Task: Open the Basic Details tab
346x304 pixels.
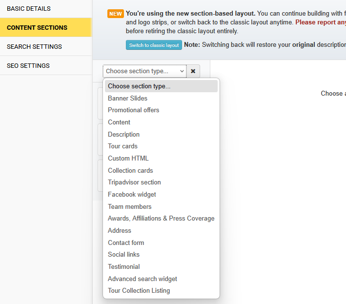Action: (29, 9)
